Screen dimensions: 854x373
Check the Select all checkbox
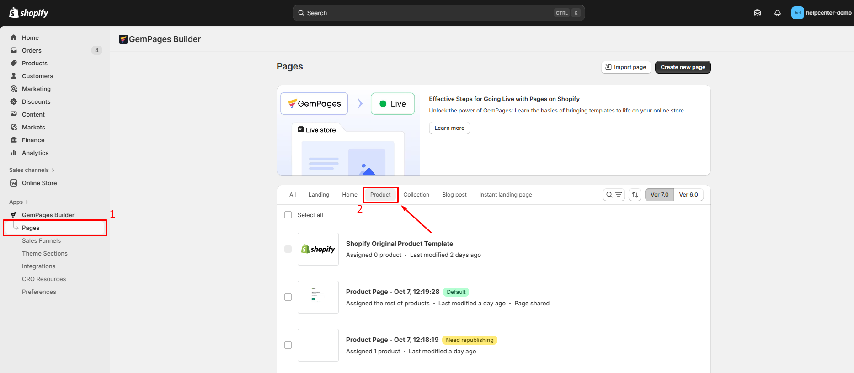coord(288,215)
